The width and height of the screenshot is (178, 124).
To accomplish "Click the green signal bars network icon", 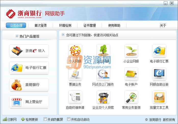I will 5,119.
